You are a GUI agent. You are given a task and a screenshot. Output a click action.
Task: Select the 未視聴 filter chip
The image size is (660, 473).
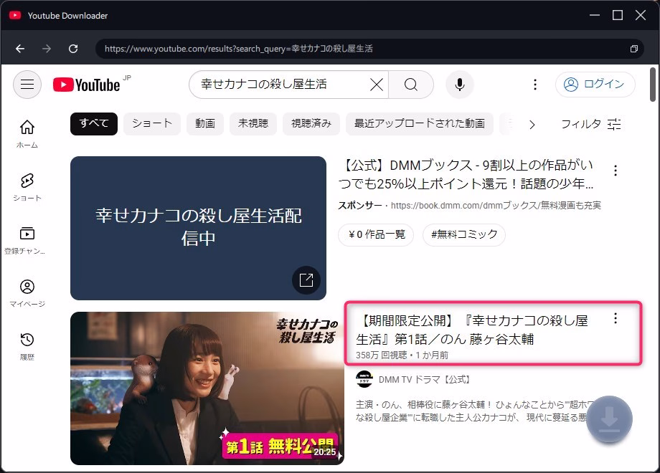pos(253,123)
